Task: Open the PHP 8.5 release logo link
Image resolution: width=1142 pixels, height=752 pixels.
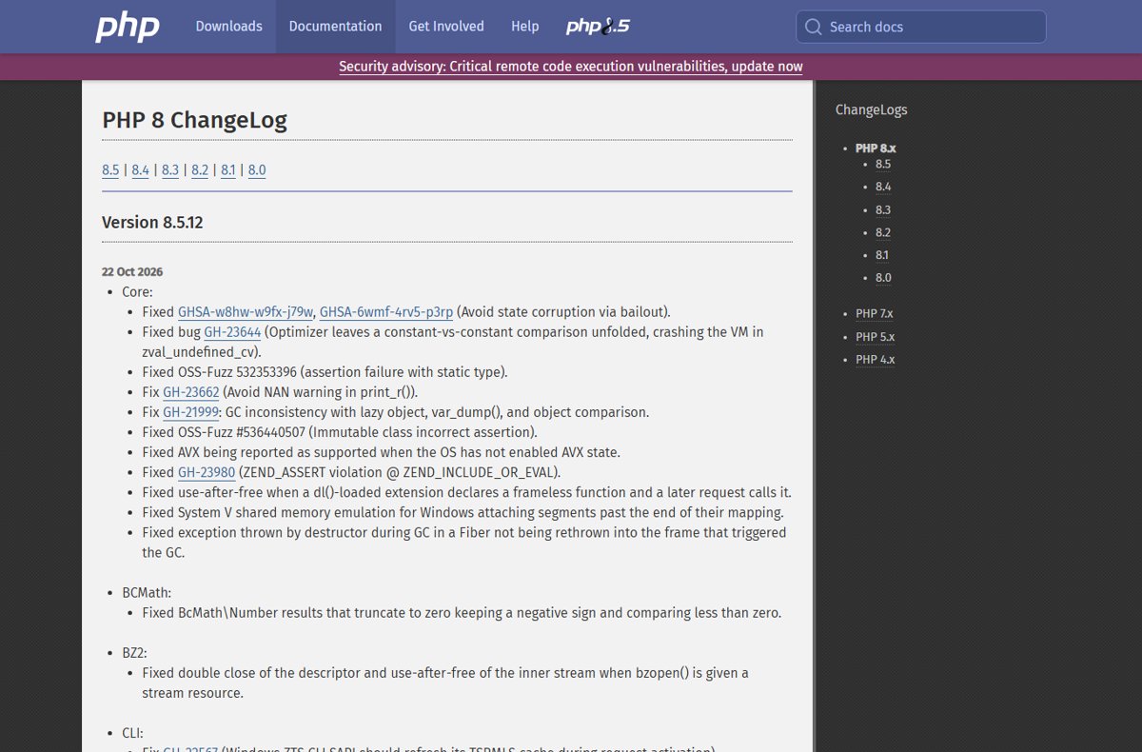Action: pos(598,27)
